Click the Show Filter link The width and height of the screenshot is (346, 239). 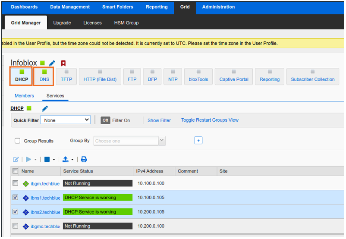[159, 120]
